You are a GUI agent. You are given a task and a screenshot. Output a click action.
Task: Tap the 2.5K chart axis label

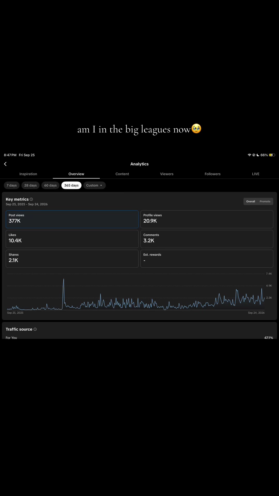click(269, 298)
